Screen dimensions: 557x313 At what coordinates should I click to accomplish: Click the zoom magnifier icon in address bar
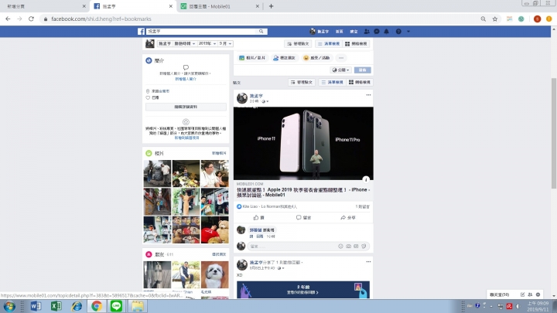coord(483,19)
